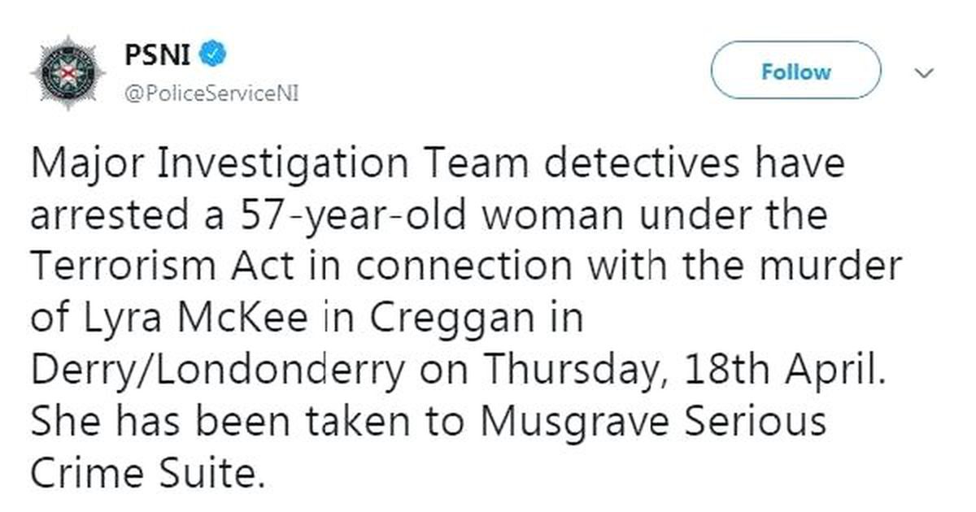Open the PSNI display name profile
976x512 pixels.
159,55
